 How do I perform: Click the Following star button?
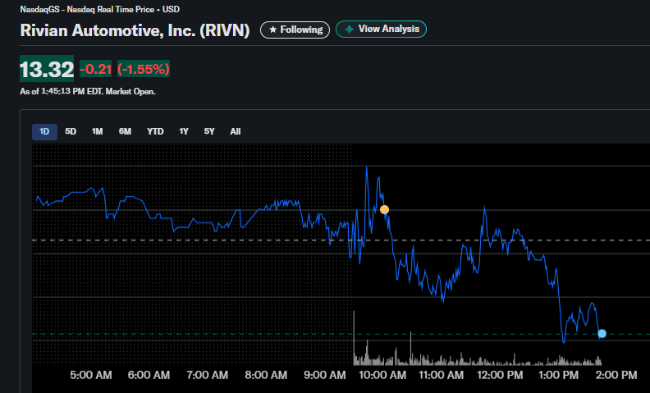click(x=295, y=30)
